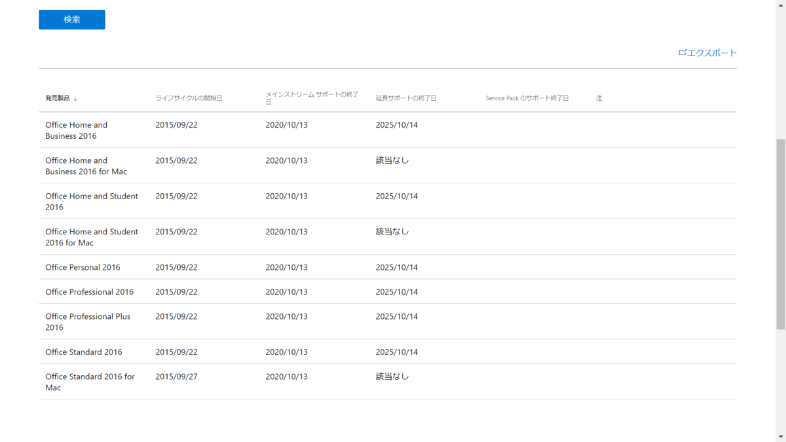Click the vertical scrollbar thumb
786x442 pixels.
click(x=781, y=234)
